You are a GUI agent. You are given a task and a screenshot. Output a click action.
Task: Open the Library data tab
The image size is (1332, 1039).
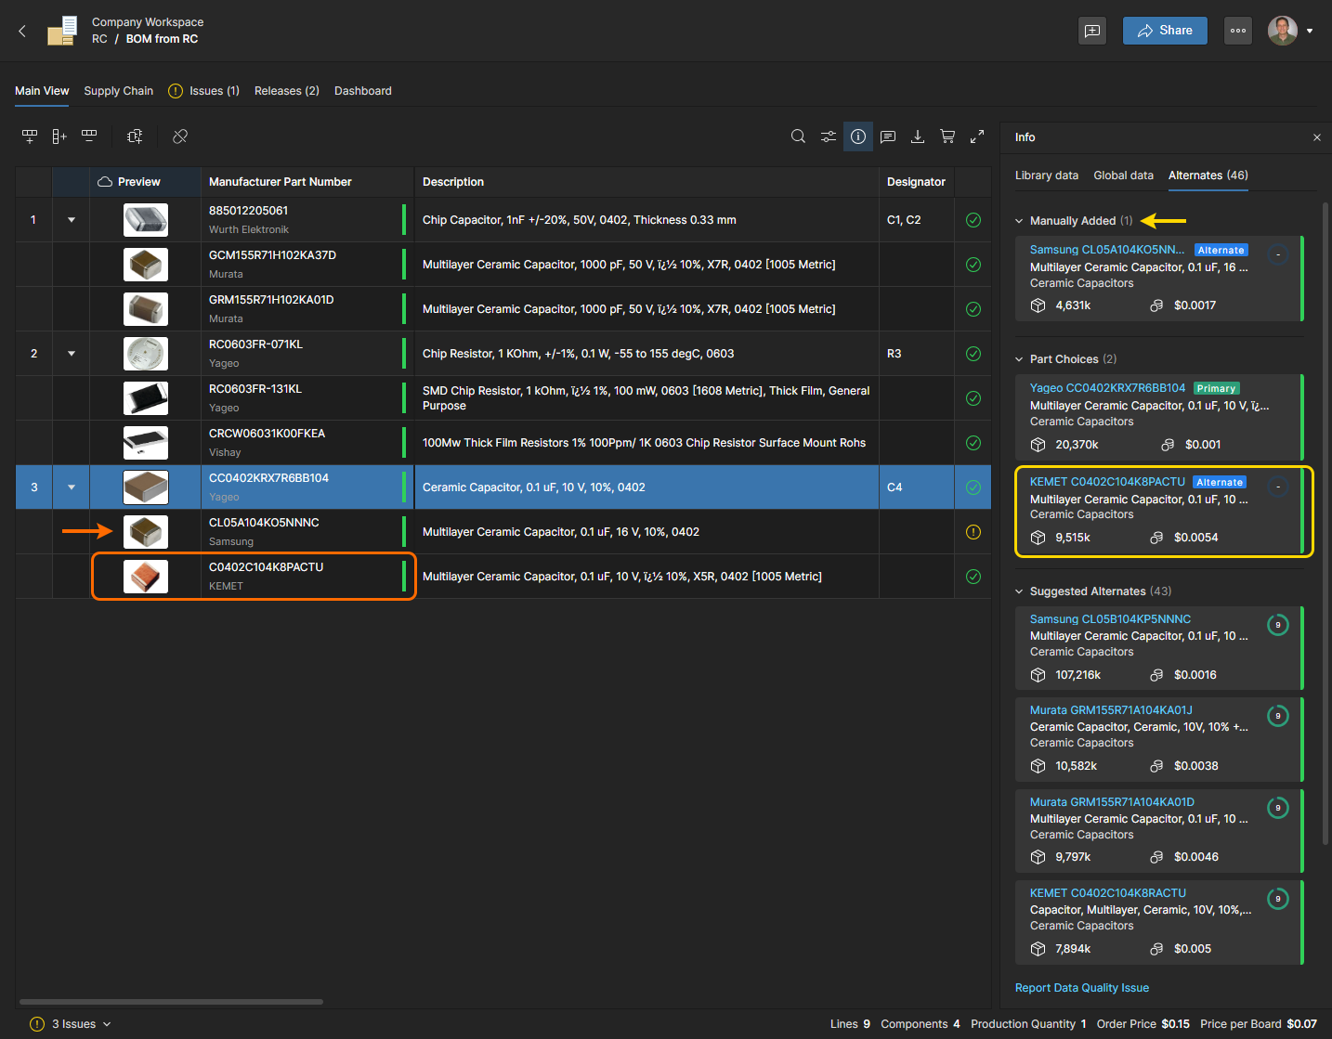click(1046, 175)
